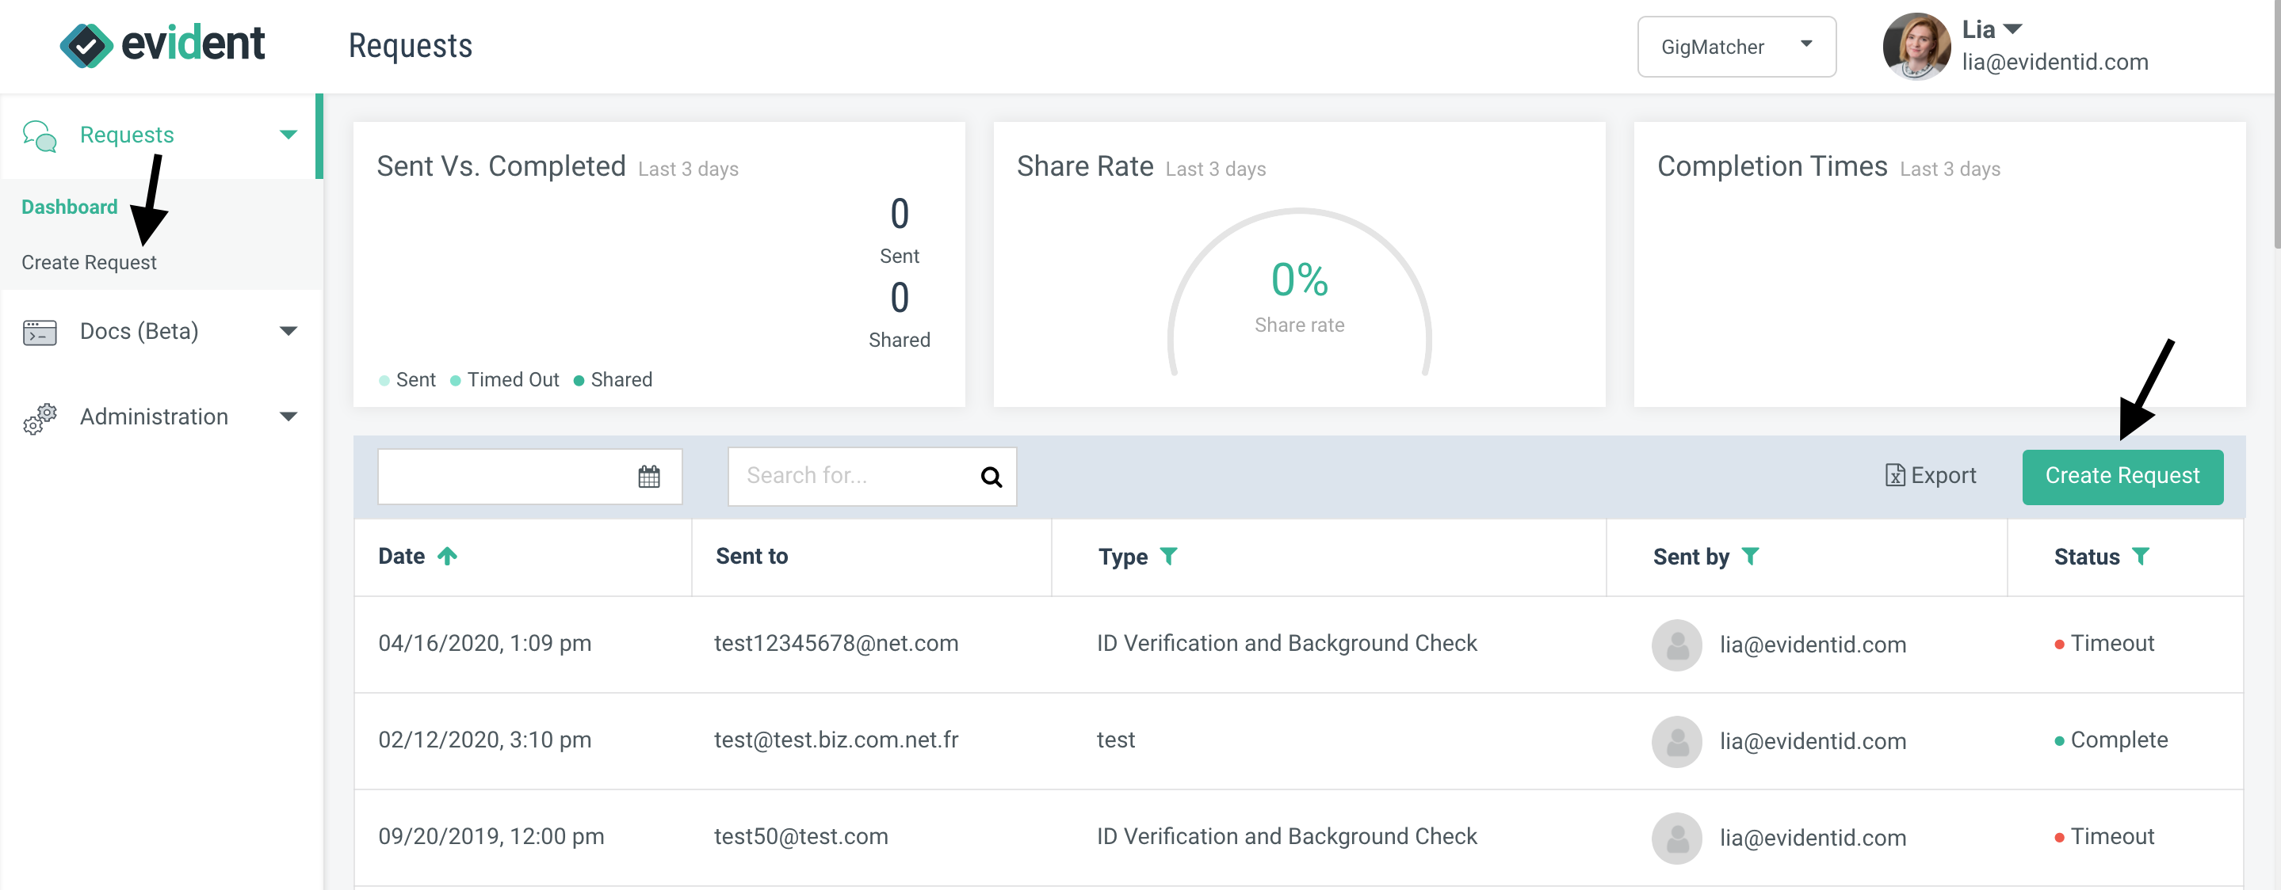Viewport: 2281px width, 890px height.
Task: Expand the Administration section
Action: (288, 416)
